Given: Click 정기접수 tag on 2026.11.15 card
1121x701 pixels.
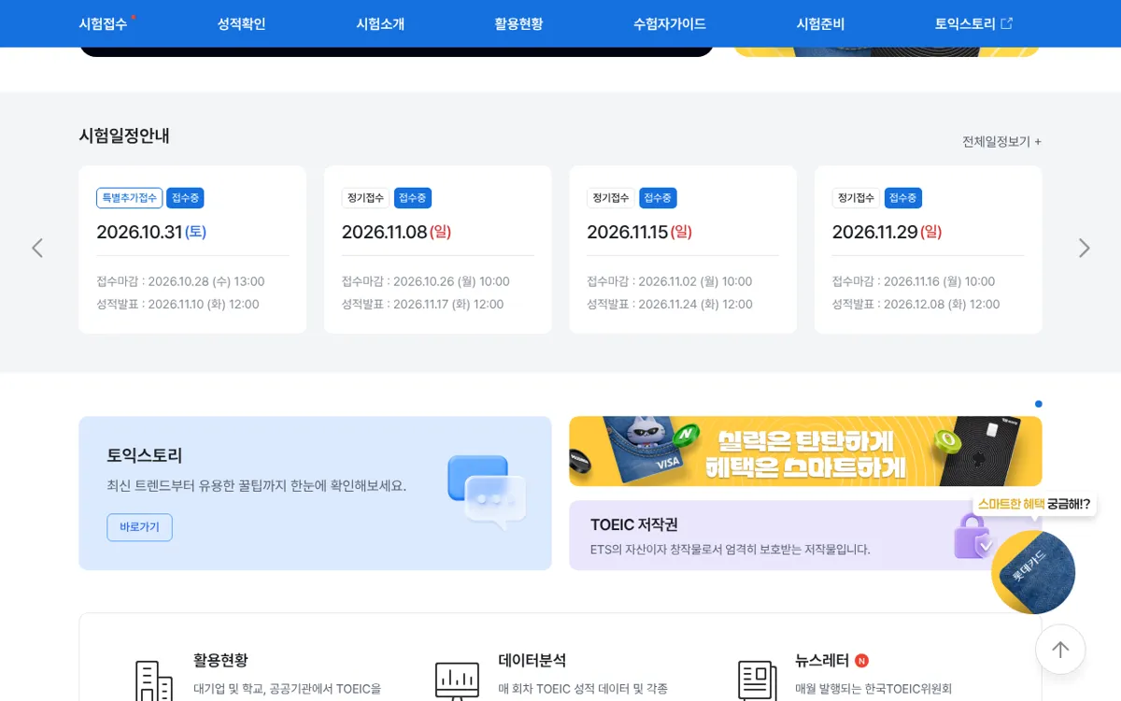Looking at the screenshot, I should tap(611, 198).
